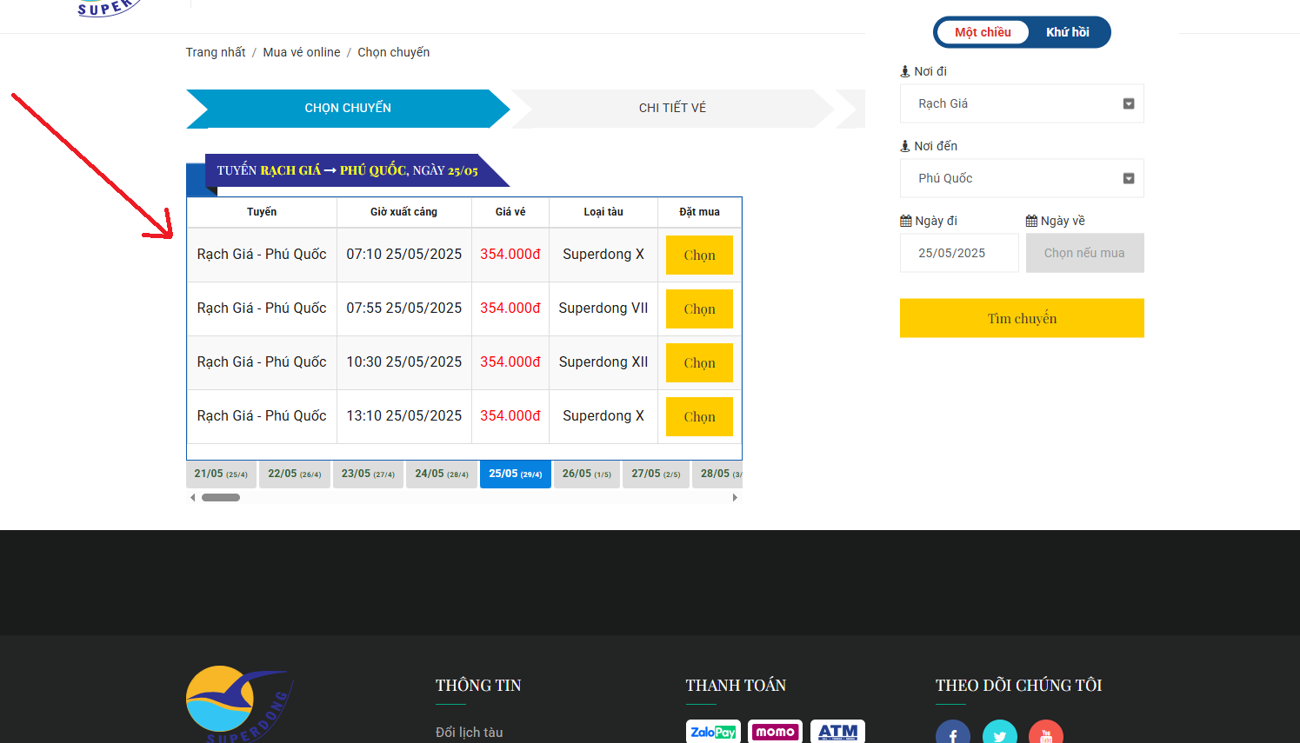Open the Nơi đến dropdown showing Phú Quốc
Image resolution: width=1300 pixels, height=743 pixels.
1022,178
